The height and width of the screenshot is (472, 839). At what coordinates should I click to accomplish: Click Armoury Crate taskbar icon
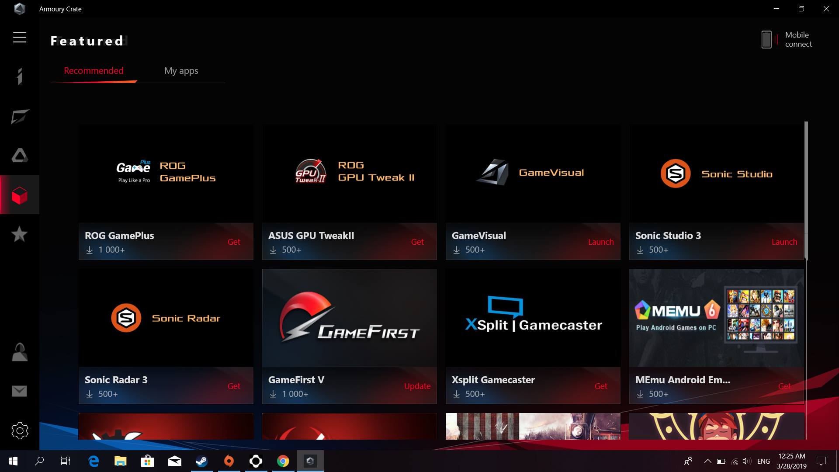310,461
